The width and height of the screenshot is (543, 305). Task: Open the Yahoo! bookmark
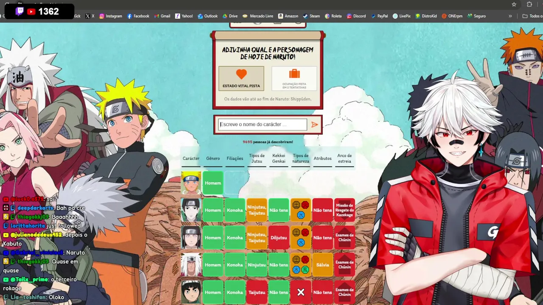pyautogui.click(x=184, y=16)
